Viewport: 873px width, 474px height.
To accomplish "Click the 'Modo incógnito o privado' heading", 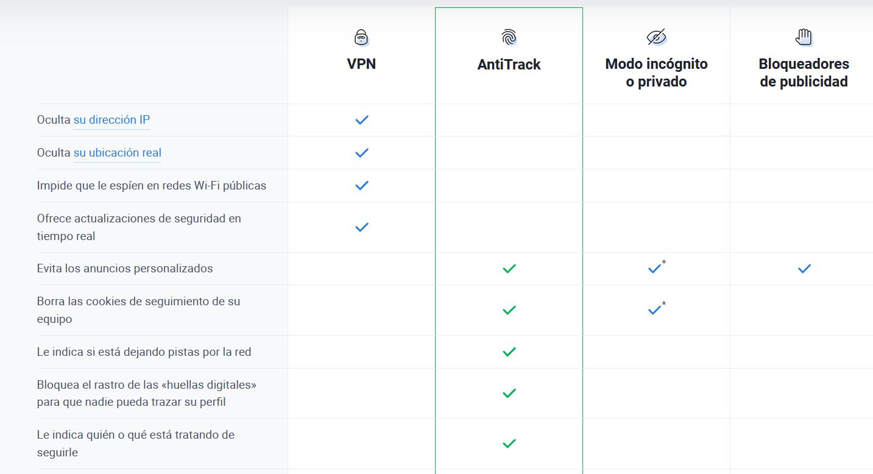I will click(x=656, y=73).
